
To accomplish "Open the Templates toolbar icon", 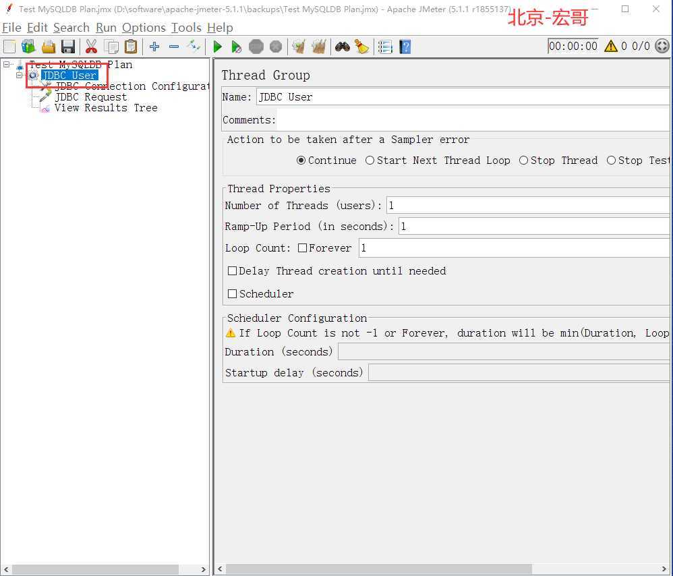I will coord(28,47).
